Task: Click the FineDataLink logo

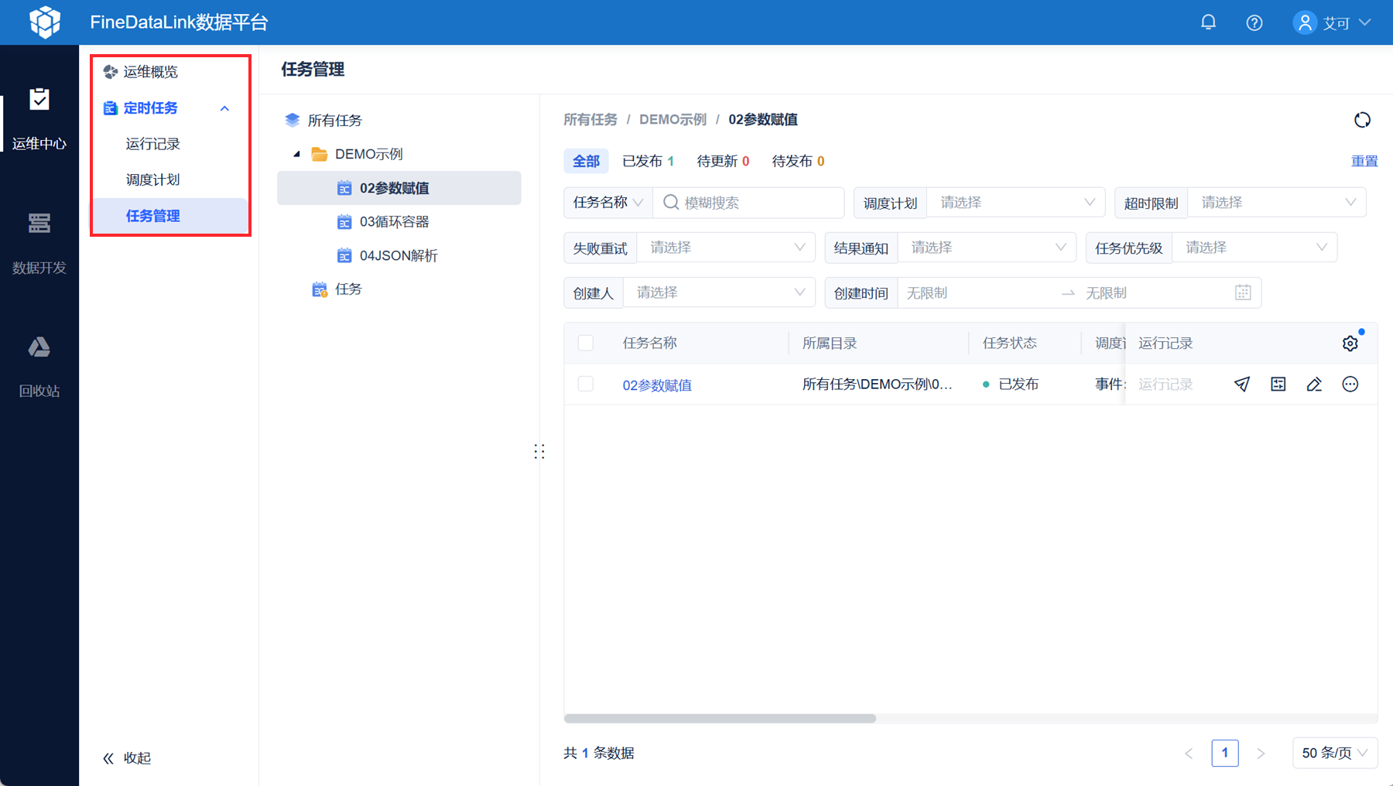Action: click(x=45, y=22)
